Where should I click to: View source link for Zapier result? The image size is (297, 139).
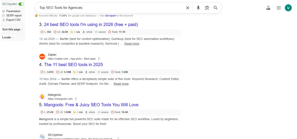click(103, 72)
